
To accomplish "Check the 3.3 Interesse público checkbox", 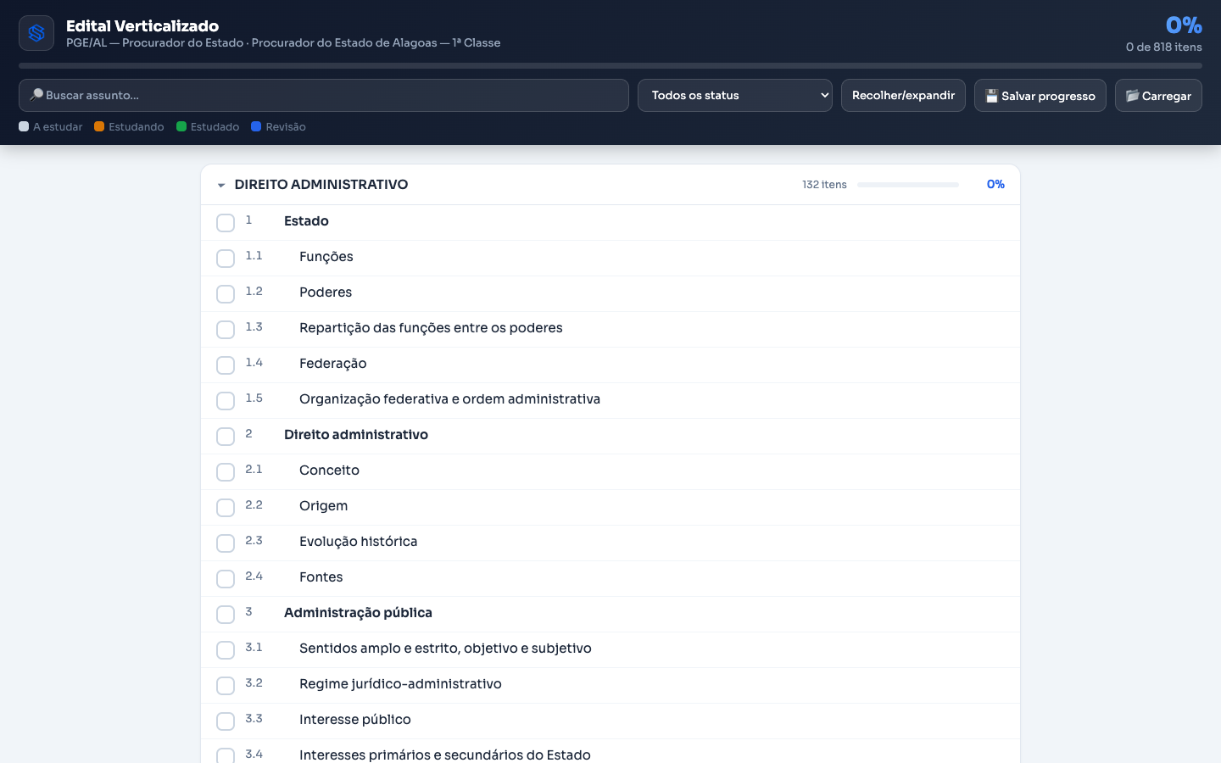I will (x=226, y=721).
